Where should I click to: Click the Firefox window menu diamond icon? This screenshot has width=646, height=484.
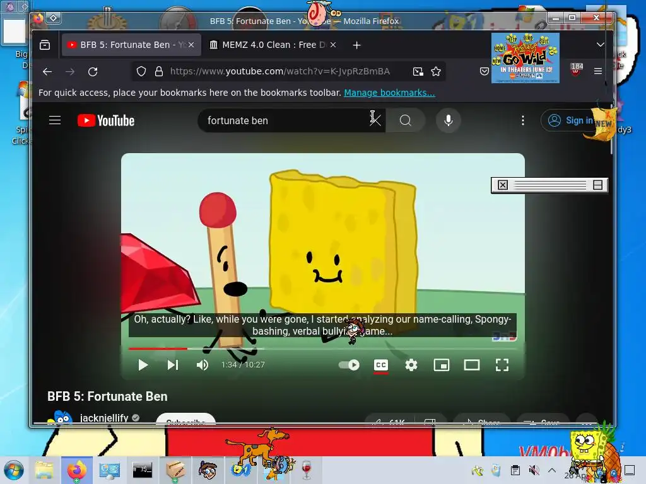point(54,18)
